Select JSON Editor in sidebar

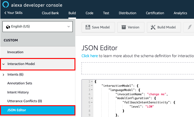tap(38, 110)
